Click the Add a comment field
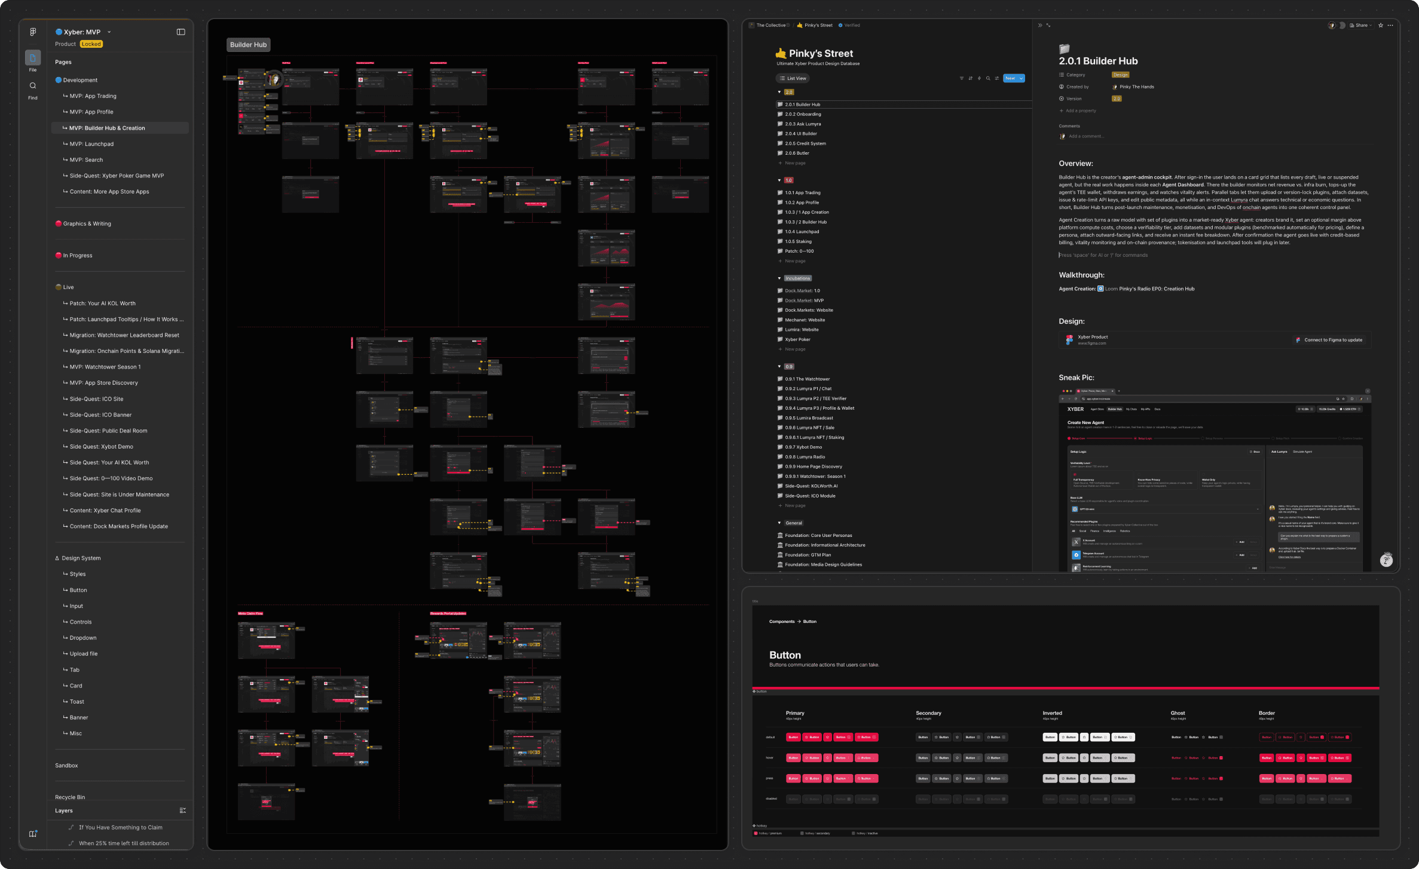 coord(1087,136)
